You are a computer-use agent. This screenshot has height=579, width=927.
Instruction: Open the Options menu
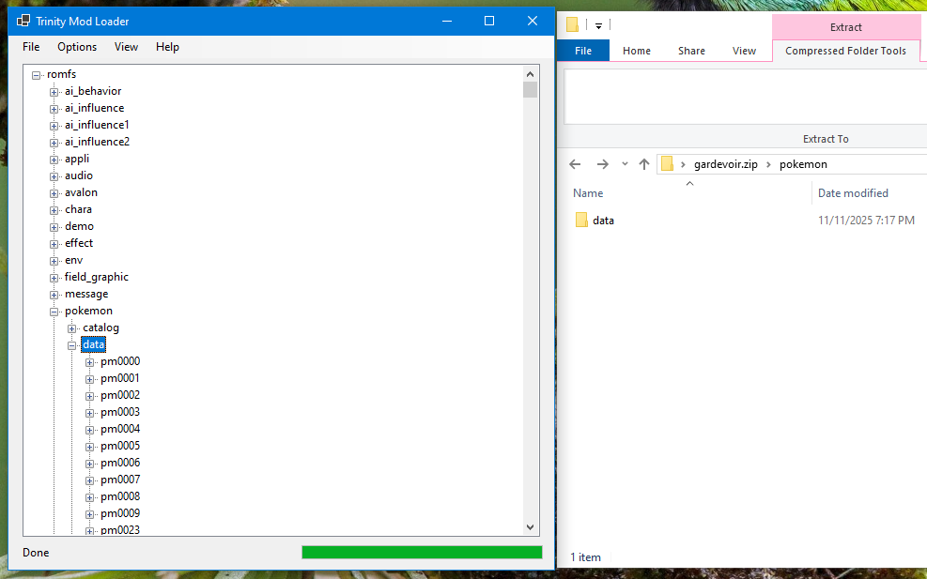coord(77,47)
